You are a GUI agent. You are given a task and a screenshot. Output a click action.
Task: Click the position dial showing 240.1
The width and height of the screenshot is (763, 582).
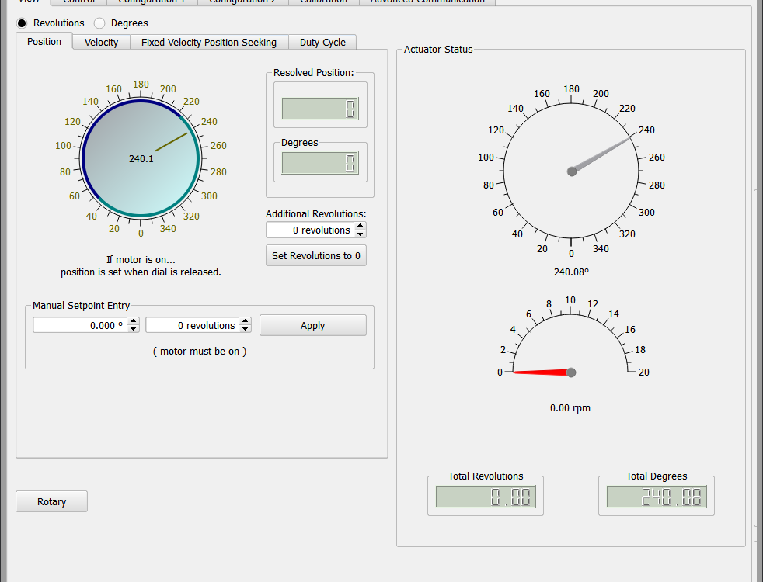141,158
